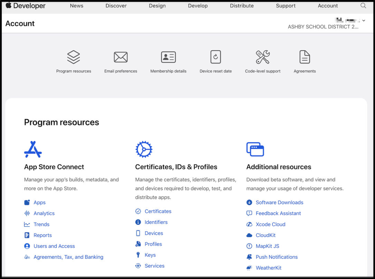Open the Certificates link

coord(158,211)
